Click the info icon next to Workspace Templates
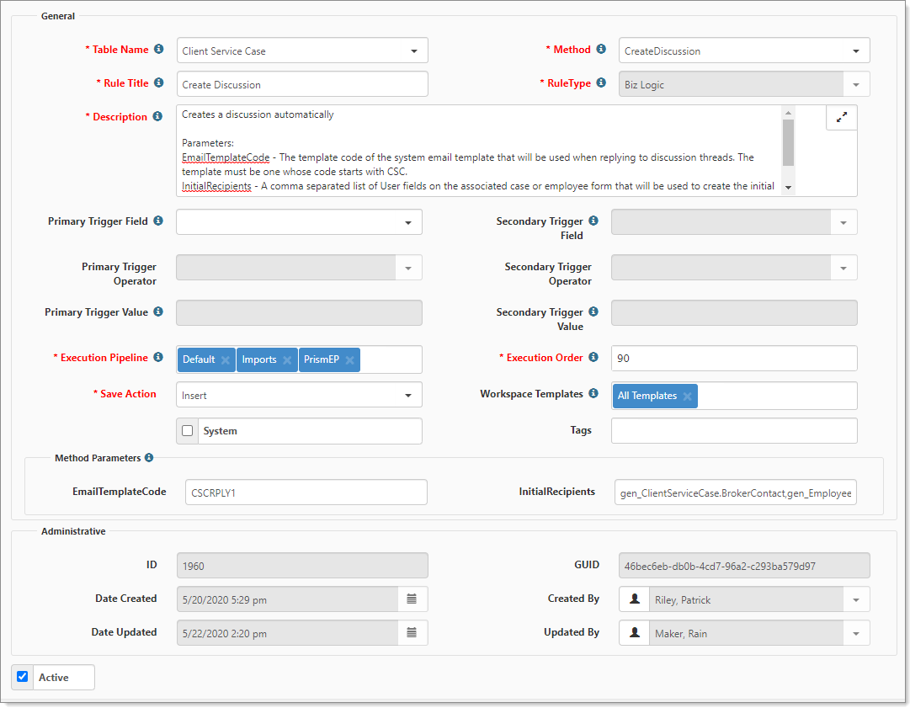 [x=593, y=394]
